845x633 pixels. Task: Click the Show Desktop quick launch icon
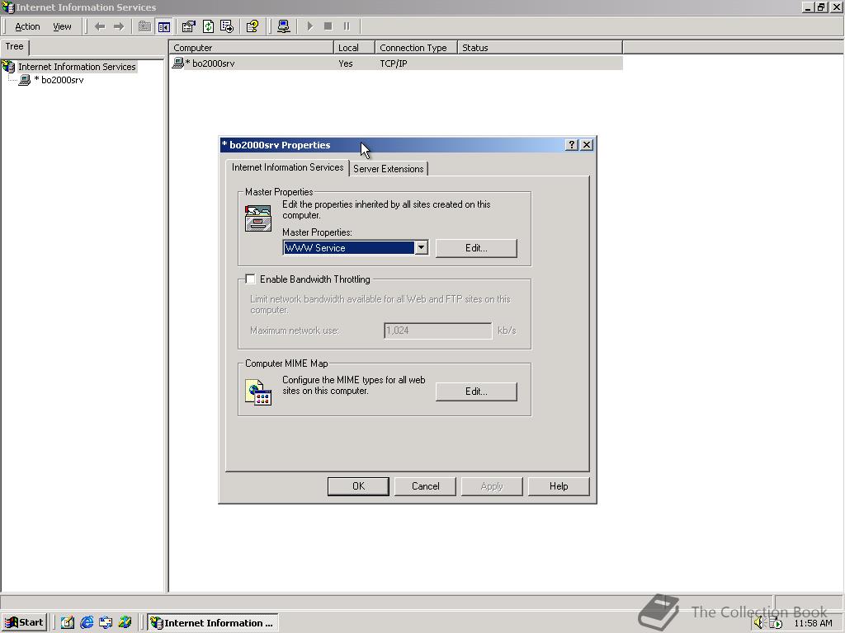68,622
